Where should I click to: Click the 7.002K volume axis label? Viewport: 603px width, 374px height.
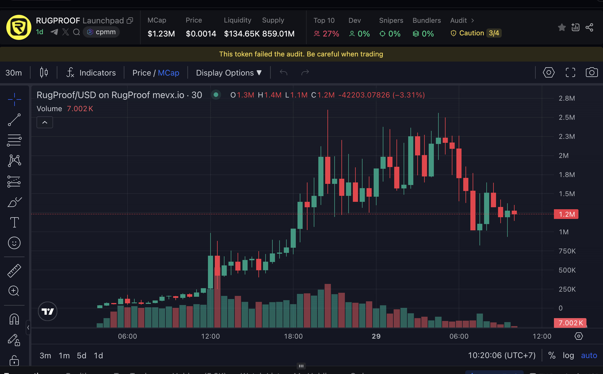point(570,323)
